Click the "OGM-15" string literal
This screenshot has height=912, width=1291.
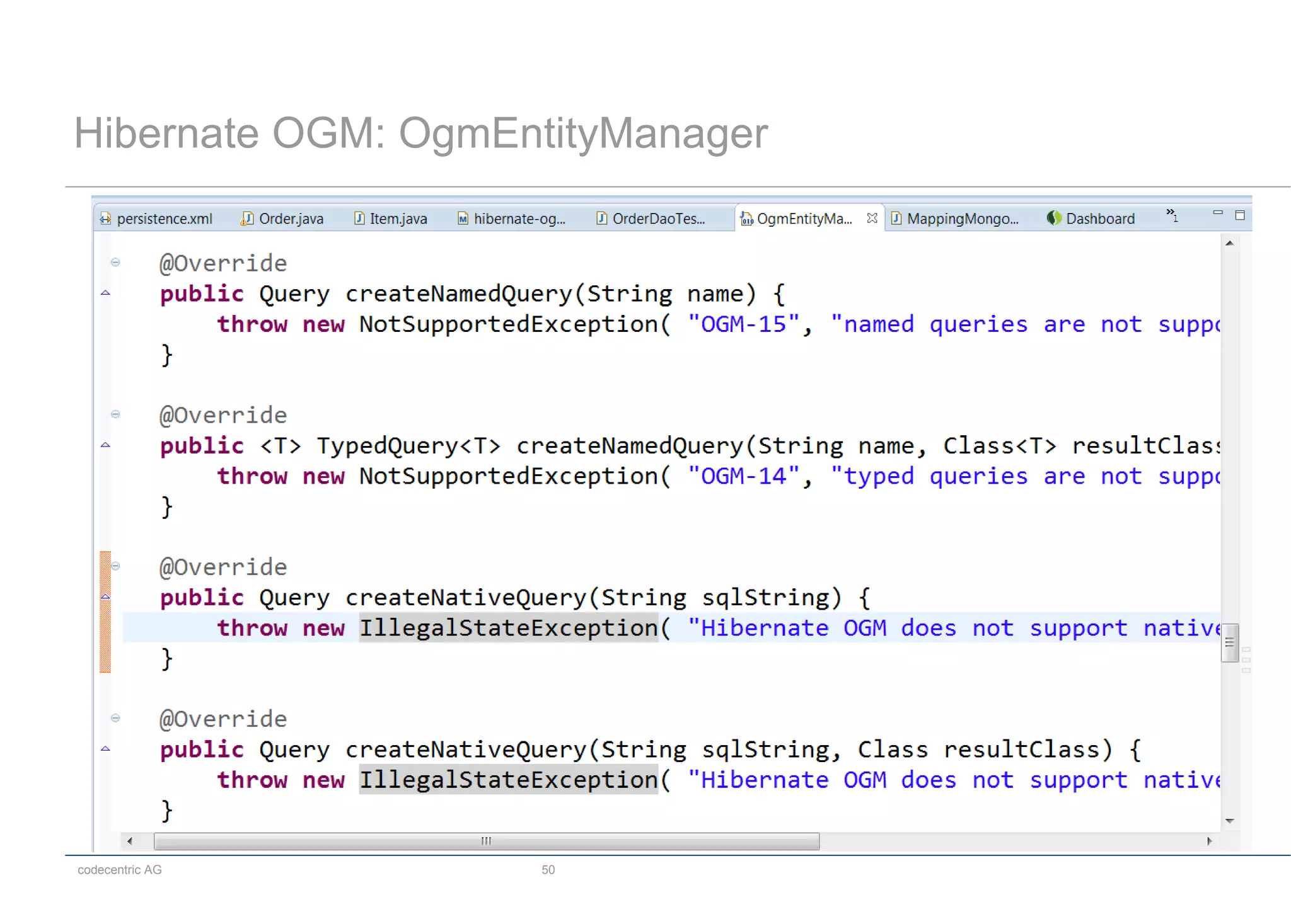[x=743, y=324]
